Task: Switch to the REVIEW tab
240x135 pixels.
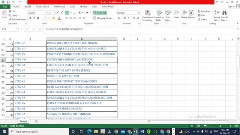Action: (x=83, y=7)
